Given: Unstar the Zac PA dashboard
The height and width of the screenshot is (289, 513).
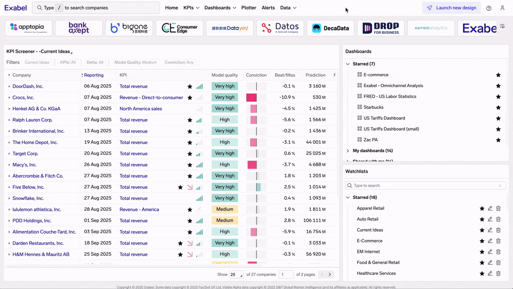Looking at the screenshot, I should click(x=498, y=140).
